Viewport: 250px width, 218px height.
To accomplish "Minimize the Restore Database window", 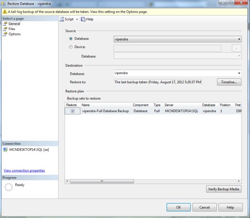I will click(x=223, y=3).
